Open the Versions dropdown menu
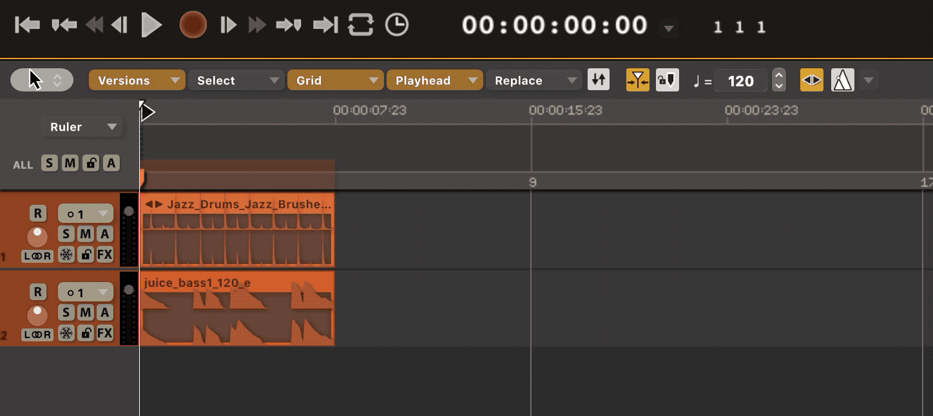Screen dimensions: 933x416 (x=137, y=80)
